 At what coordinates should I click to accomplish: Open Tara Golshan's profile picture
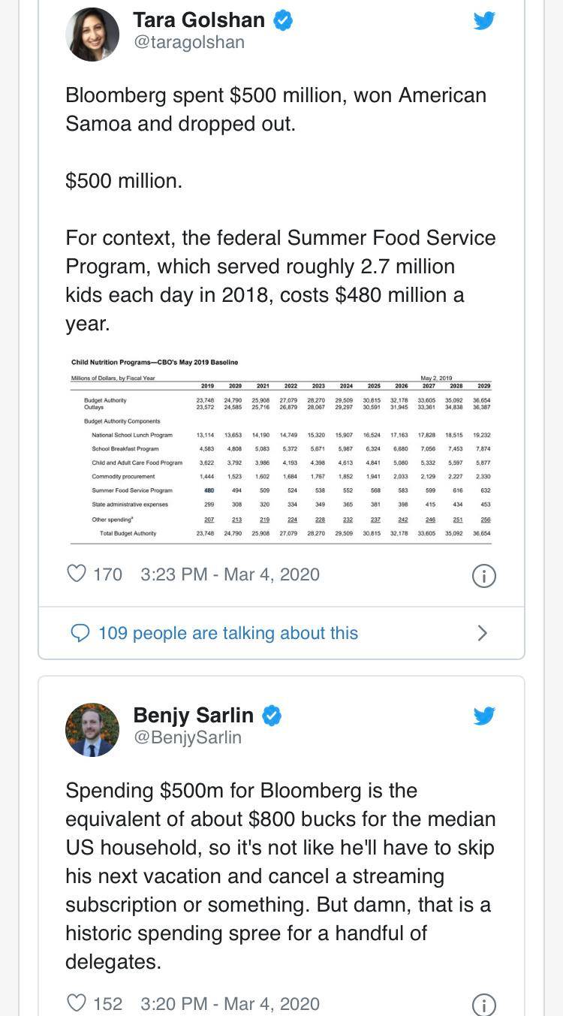click(x=92, y=34)
